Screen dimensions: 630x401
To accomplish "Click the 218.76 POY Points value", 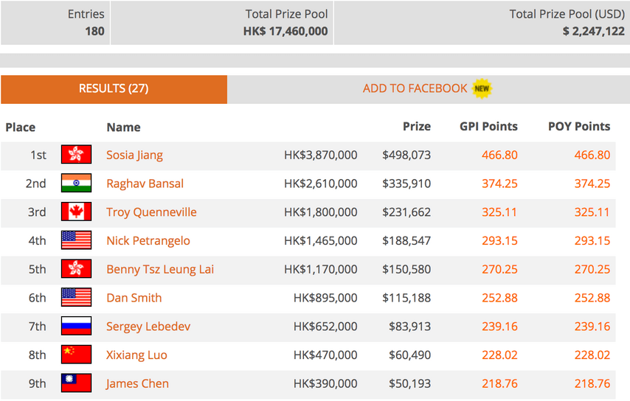I will click(x=592, y=383).
